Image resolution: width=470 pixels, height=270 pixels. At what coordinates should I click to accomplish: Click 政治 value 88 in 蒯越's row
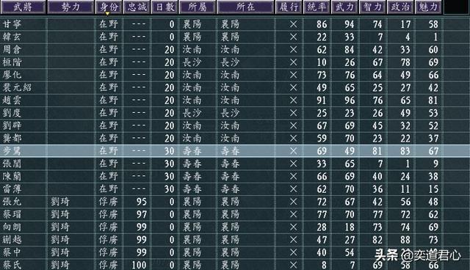coord(405,239)
